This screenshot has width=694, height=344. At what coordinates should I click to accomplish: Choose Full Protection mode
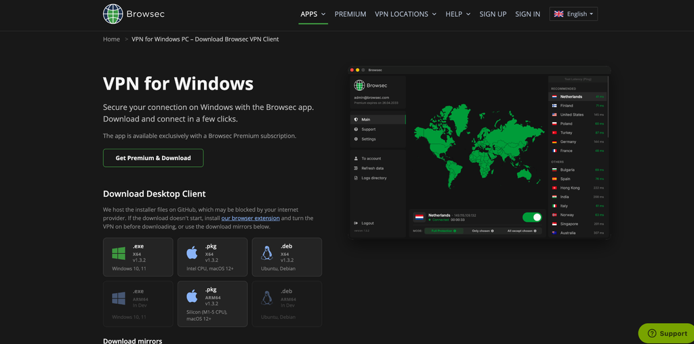(x=443, y=231)
